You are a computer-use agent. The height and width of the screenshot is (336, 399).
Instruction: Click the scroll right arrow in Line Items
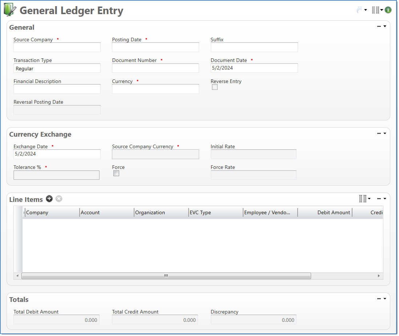pyautogui.click(x=379, y=276)
